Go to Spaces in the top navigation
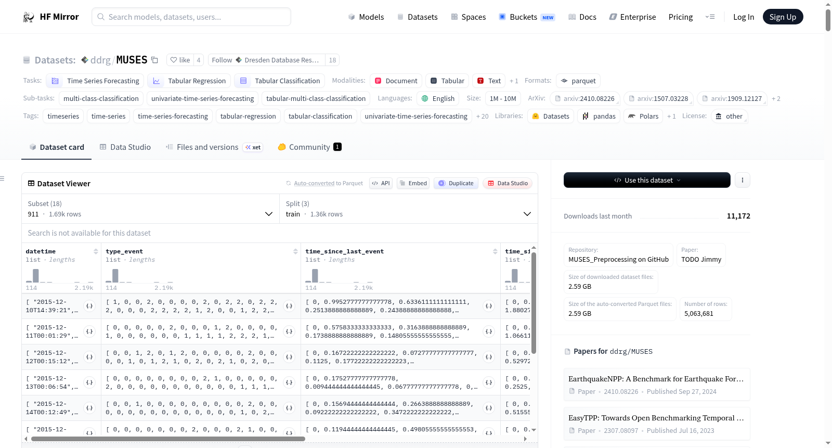This screenshot has height=448, width=832. 469,17
